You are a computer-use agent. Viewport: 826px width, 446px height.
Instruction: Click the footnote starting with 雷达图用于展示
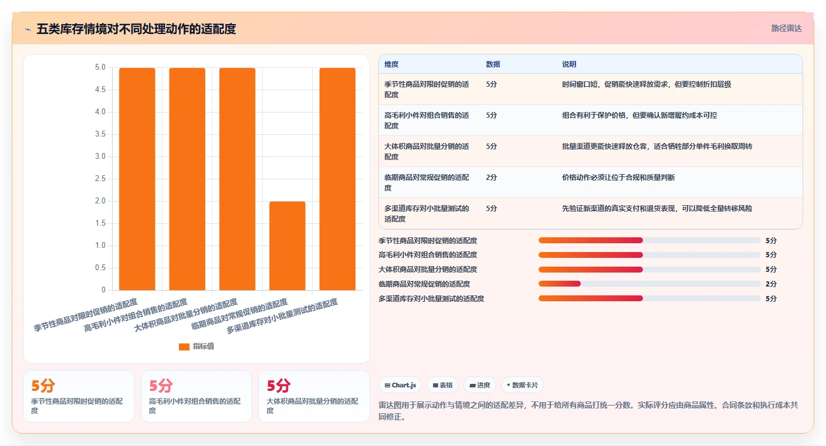588,411
